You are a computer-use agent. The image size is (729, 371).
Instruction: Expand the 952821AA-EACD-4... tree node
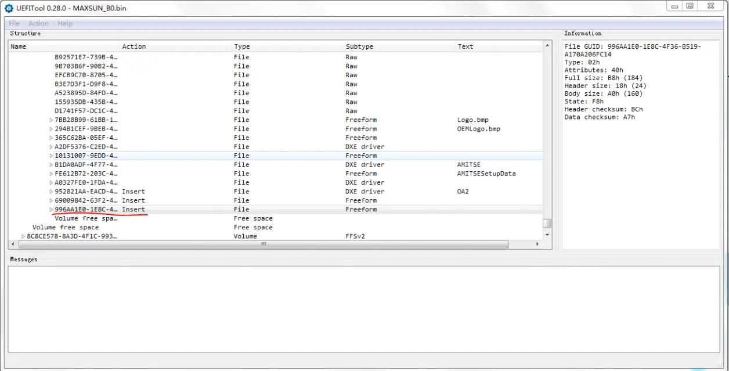click(x=51, y=192)
